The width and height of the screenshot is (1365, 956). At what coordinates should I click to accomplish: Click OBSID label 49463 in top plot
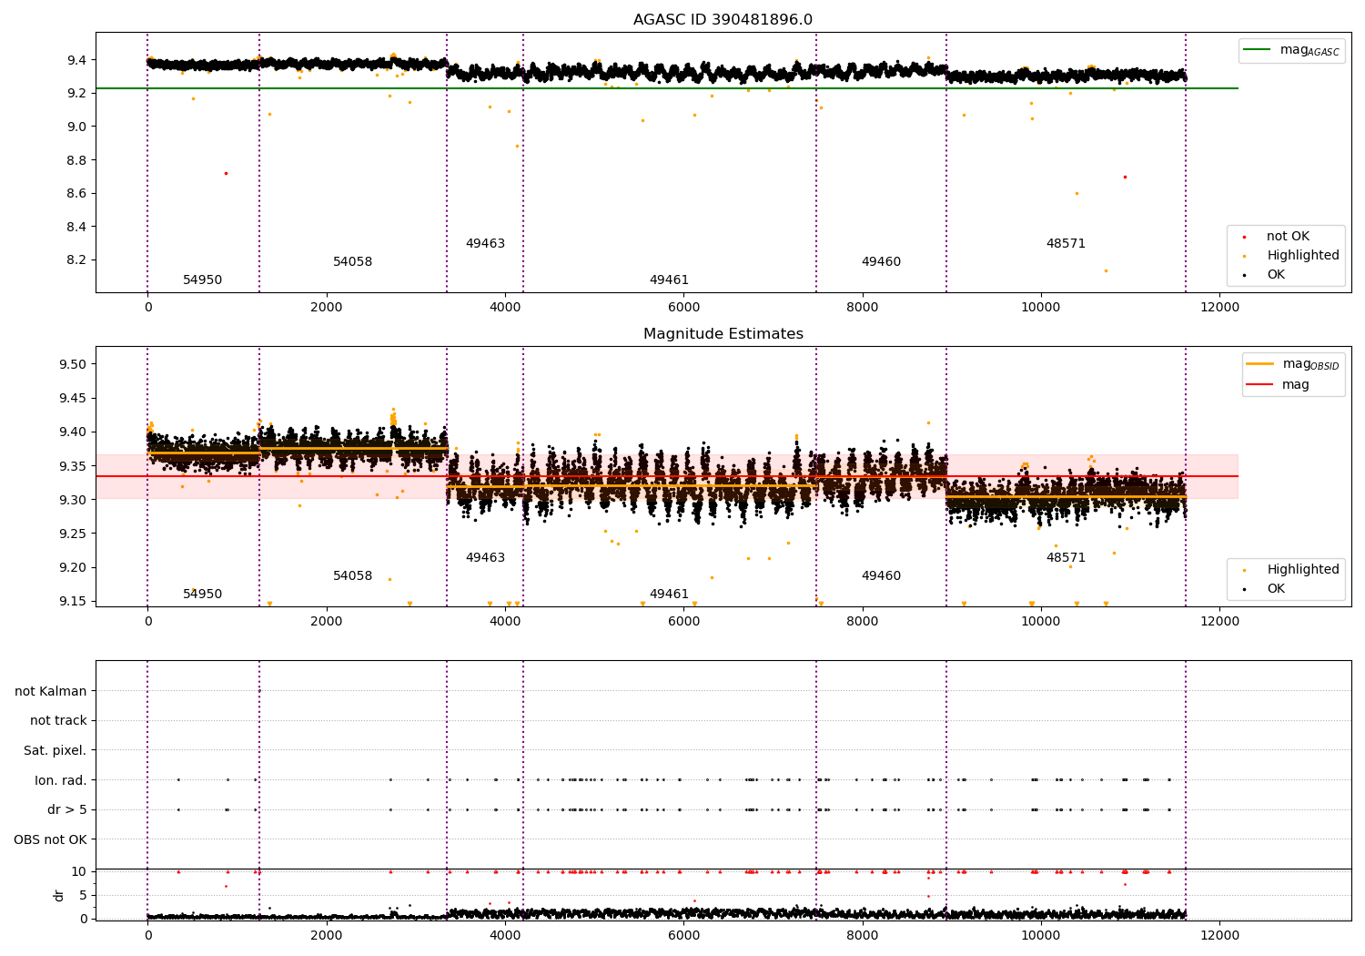pos(485,244)
